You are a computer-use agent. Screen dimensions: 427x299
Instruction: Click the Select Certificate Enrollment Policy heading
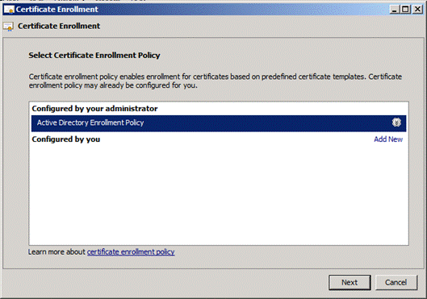pyautogui.click(x=94, y=55)
